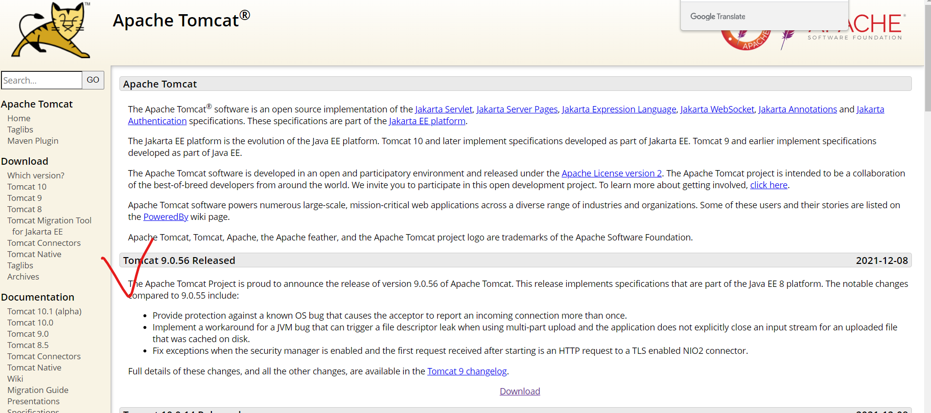The width and height of the screenshot is (931, 413).
Task: Open the Tomcat 9 changelog link
Action: click(467, 371)
